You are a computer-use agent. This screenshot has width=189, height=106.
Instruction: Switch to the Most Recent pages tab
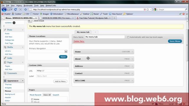(x=35, y=95)
